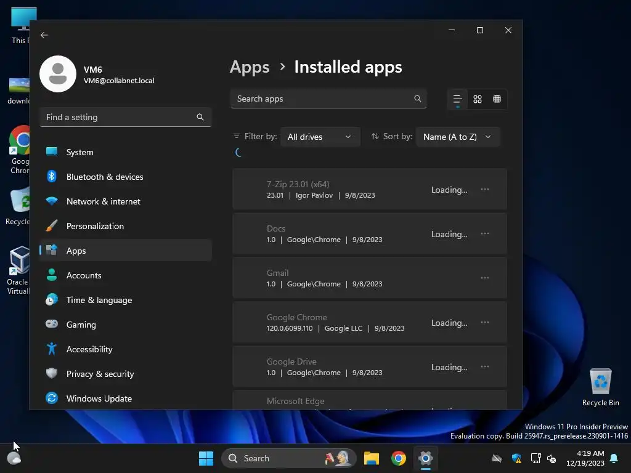The width and height of the screenshot is (631, 473).
Task: Open Privacy & security settings
Action: pyautogui.click(x=126, y=374)
